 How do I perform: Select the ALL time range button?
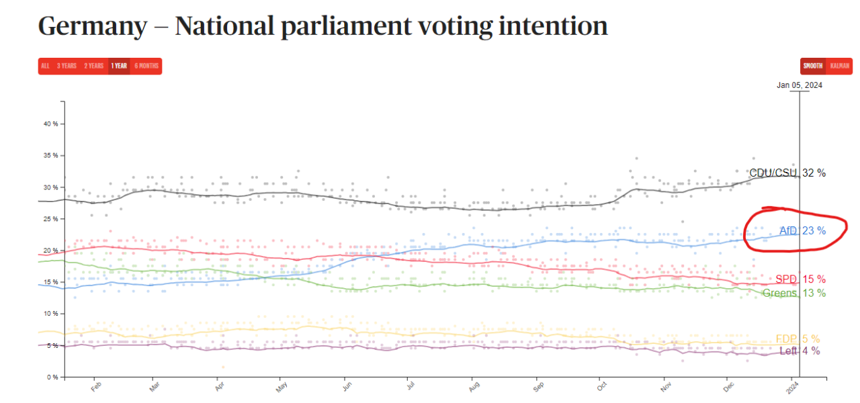(x=45, y=66)
